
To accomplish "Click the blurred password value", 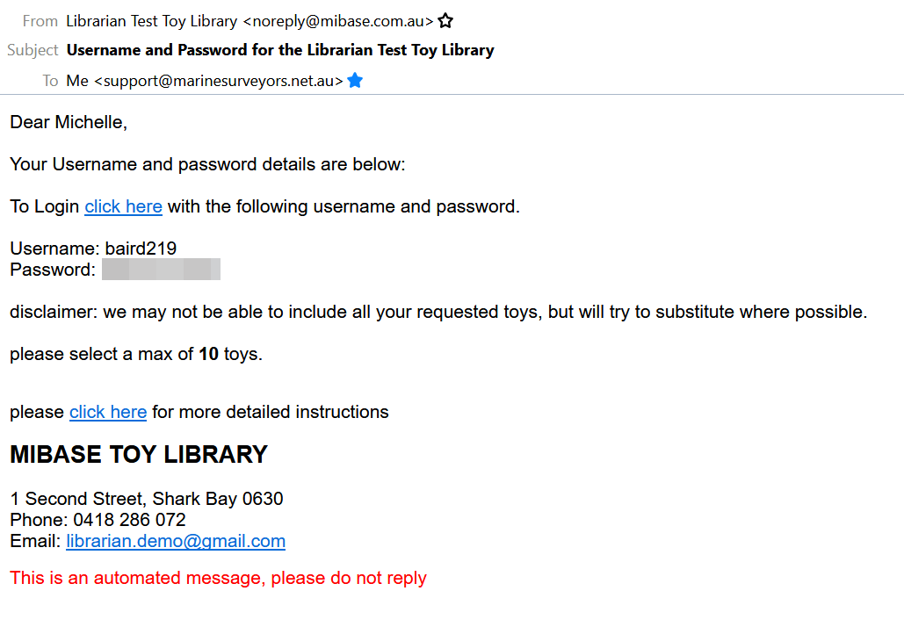I will click(x=161, y=270).
